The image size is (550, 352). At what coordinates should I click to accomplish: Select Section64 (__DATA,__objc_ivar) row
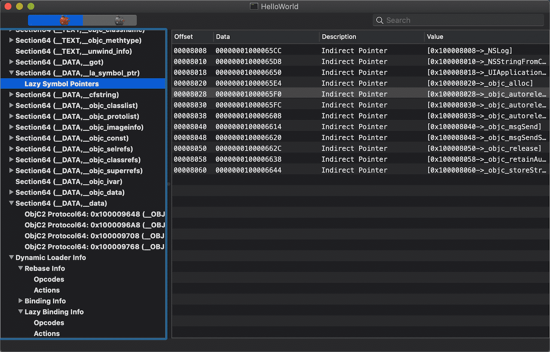83,182
